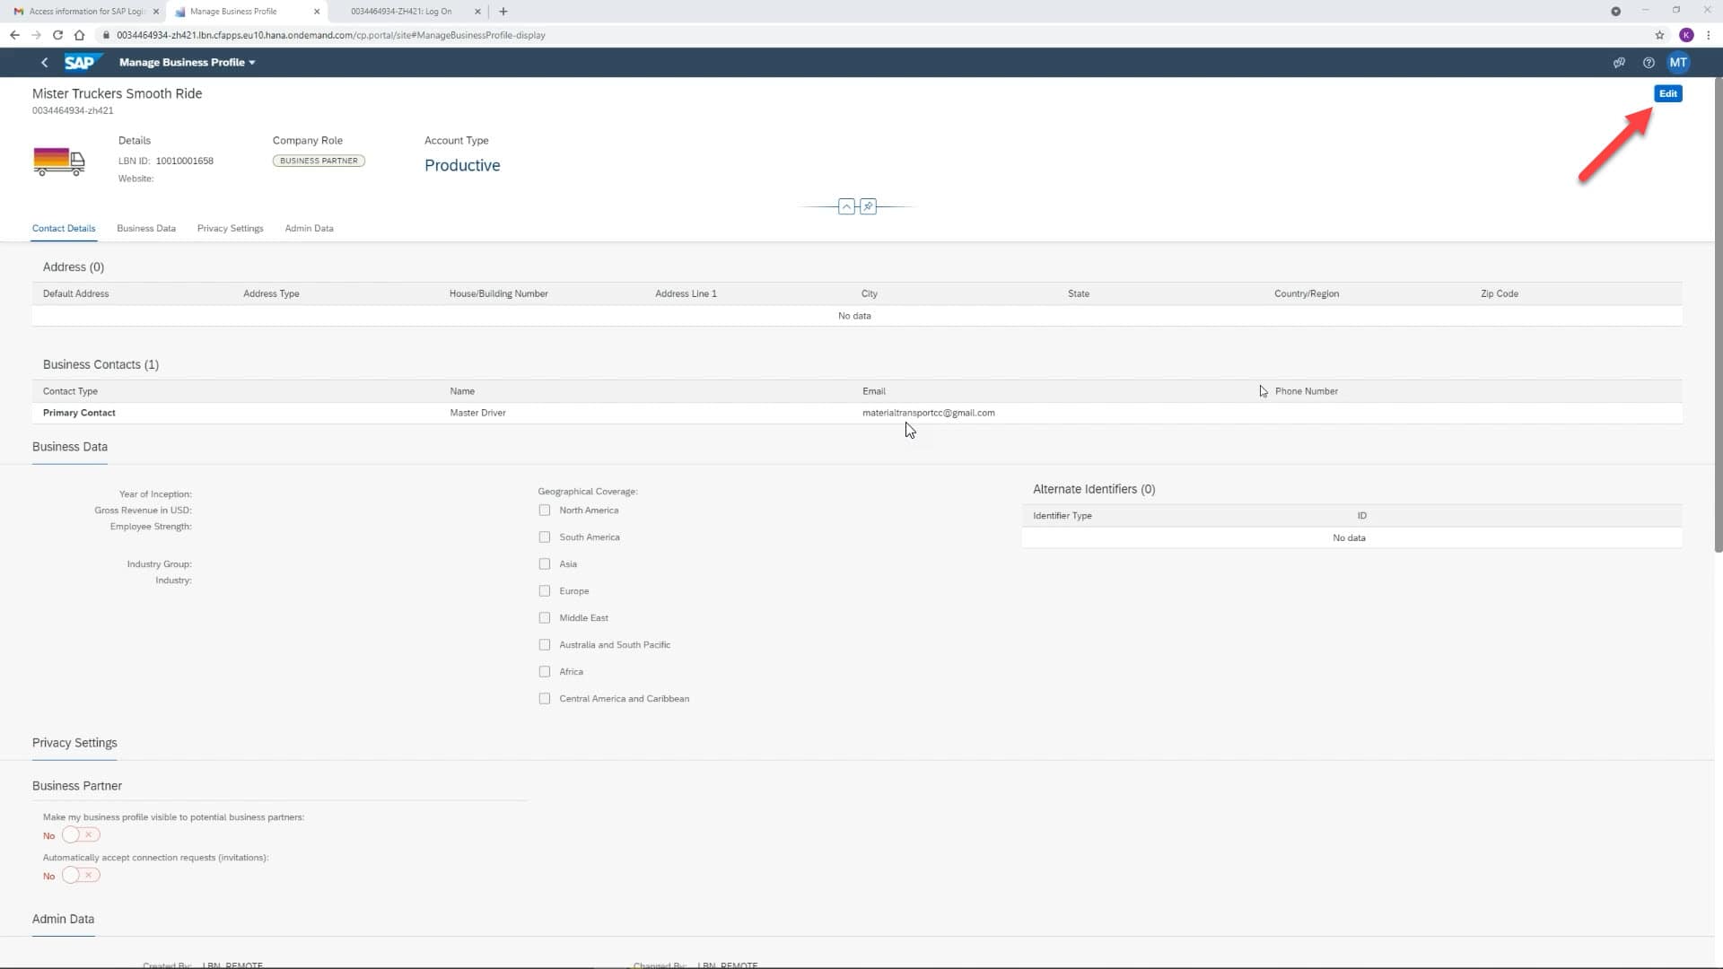Viewport: 1723px width, 969px height.
Task: Toggle business profile visibility to partners
Action: click(80, 834)
